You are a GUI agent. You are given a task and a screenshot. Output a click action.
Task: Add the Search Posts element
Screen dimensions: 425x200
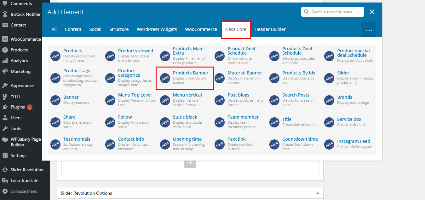(x=294, y=100)
